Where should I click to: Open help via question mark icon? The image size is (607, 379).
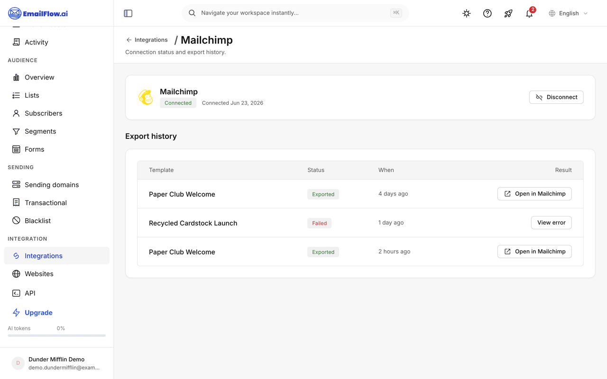[x=487, y=13]
